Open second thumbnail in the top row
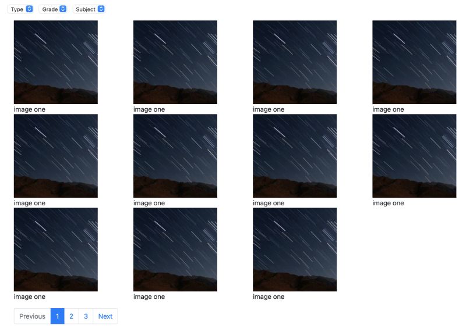 175,62
